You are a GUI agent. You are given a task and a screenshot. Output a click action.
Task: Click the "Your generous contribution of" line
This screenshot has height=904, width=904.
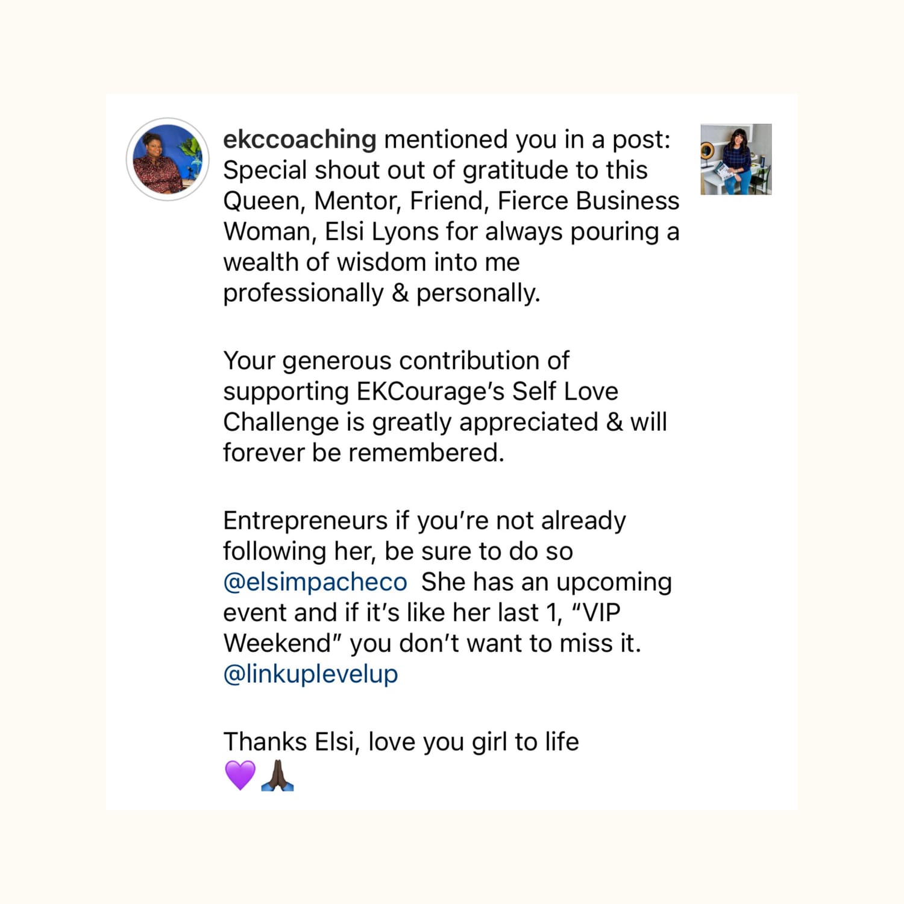tap(396, 360)
